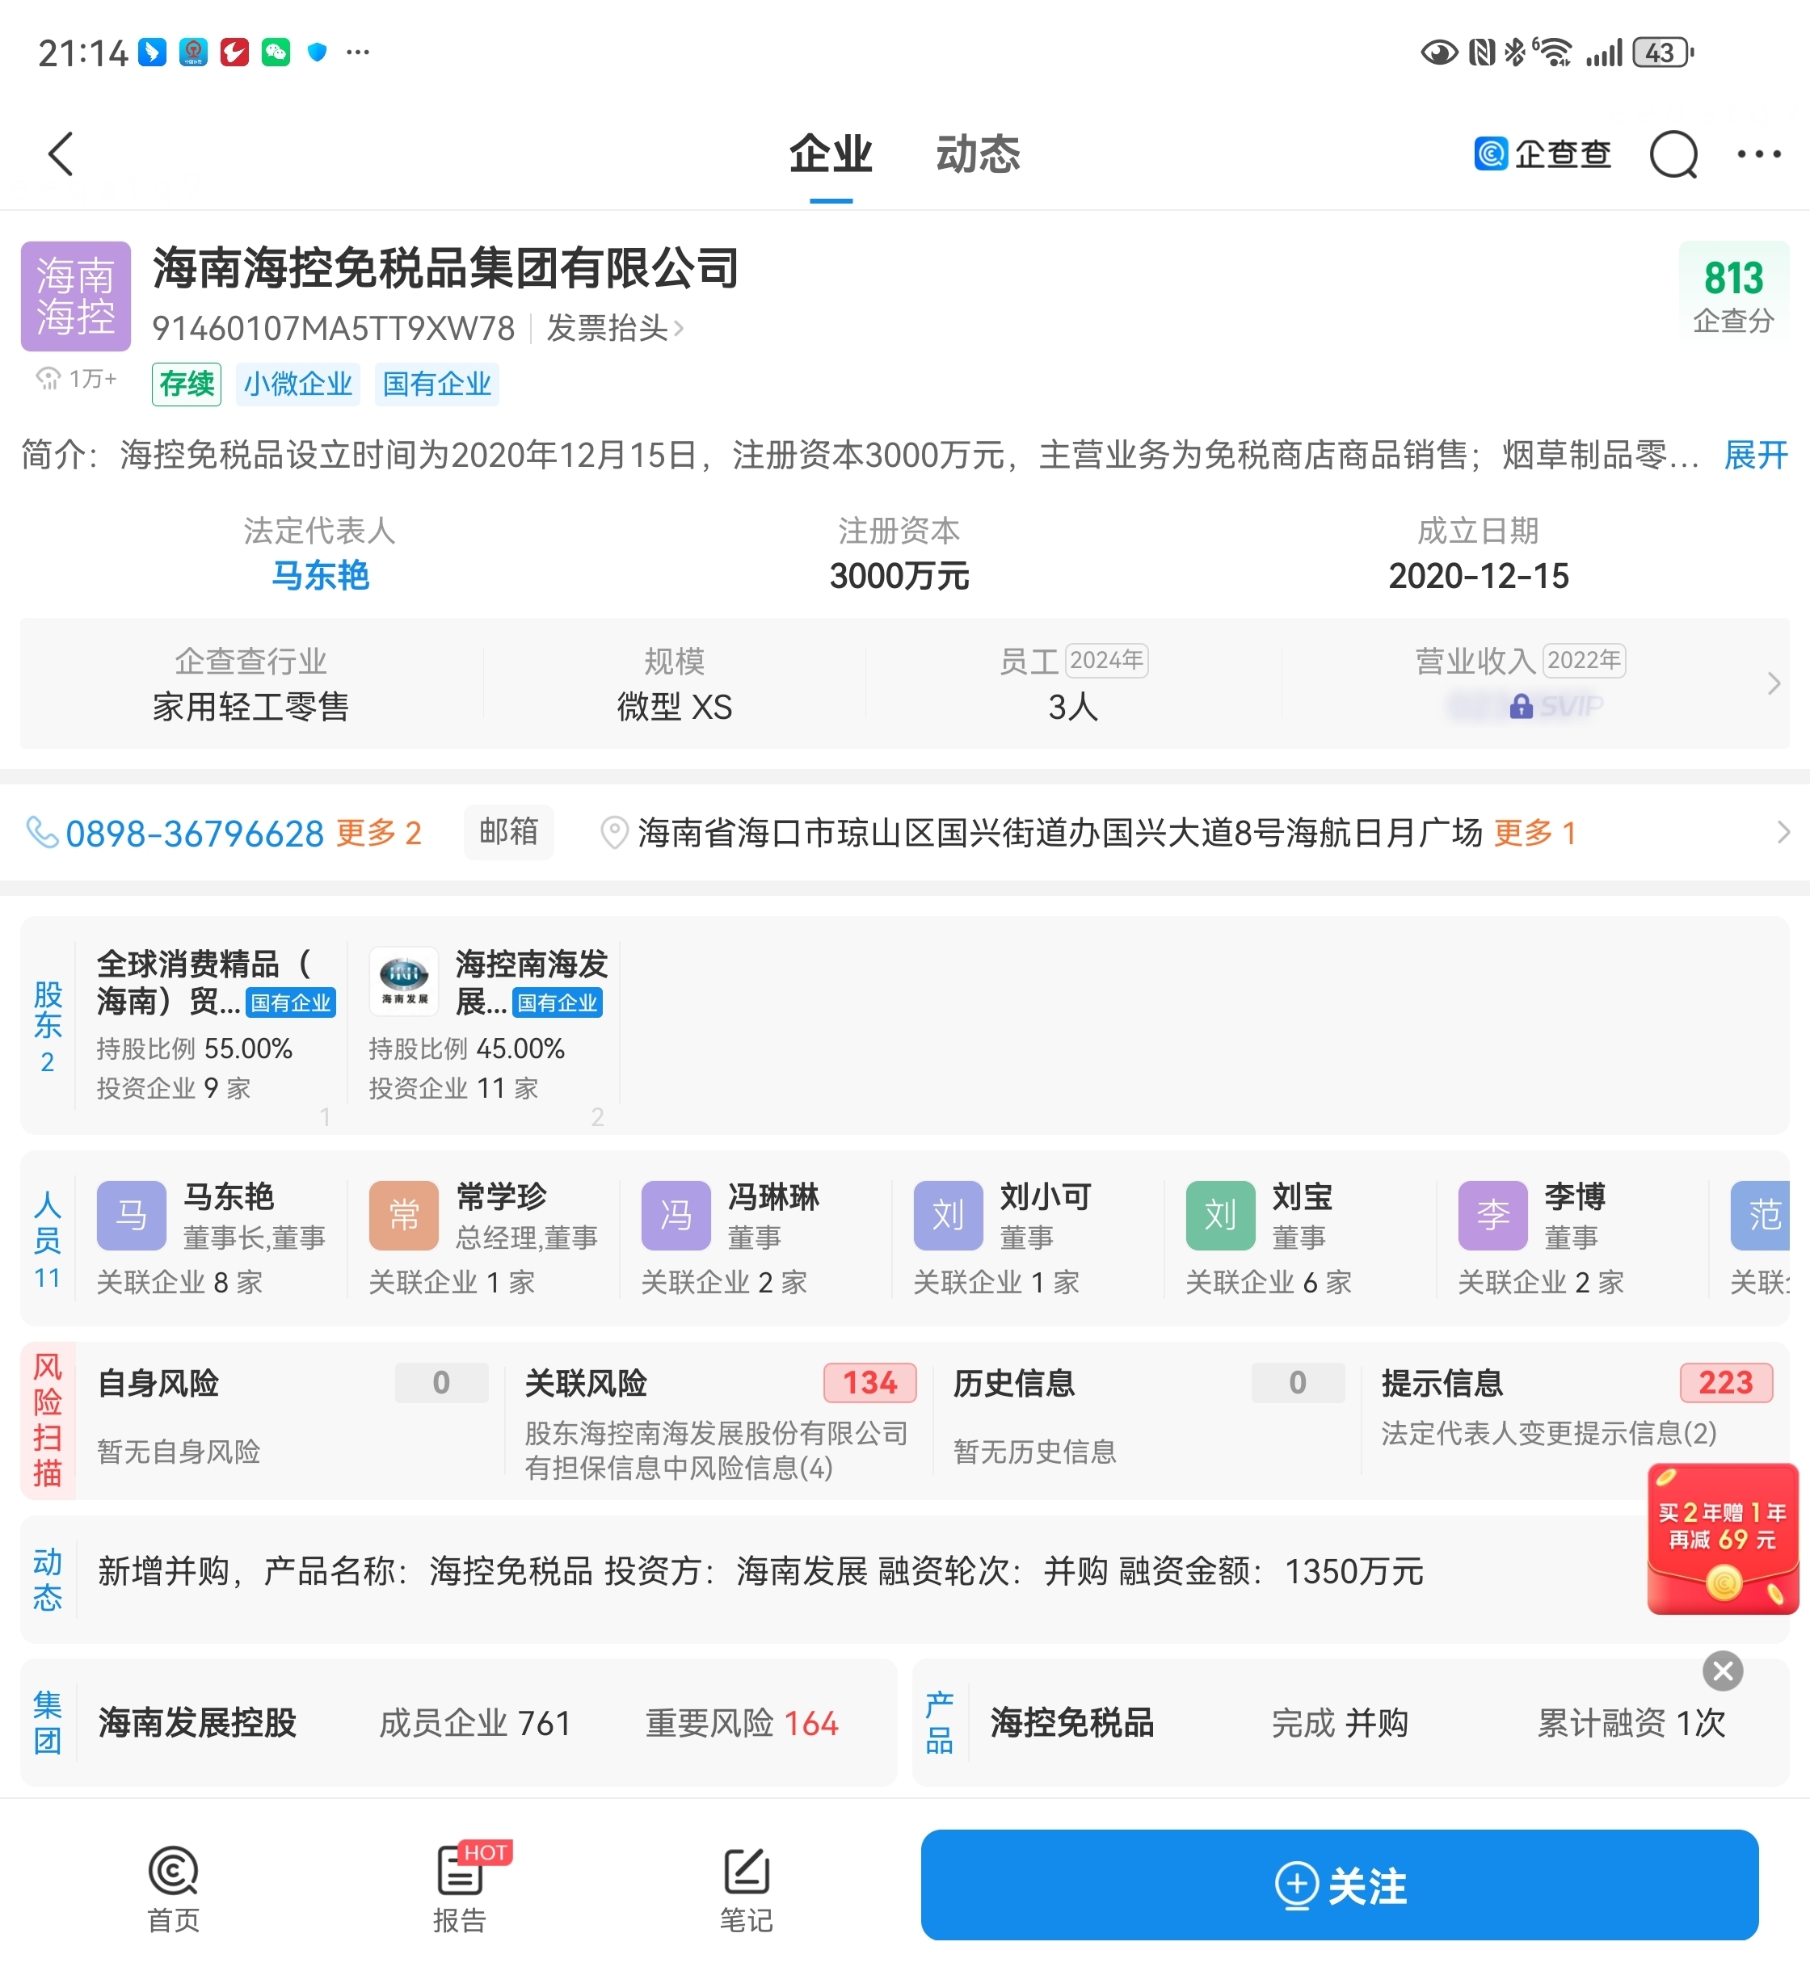The image size is (1810, 1971).
Task: Tap the 国有企业 tag under the unified credit code
Action: coord(437,384)
